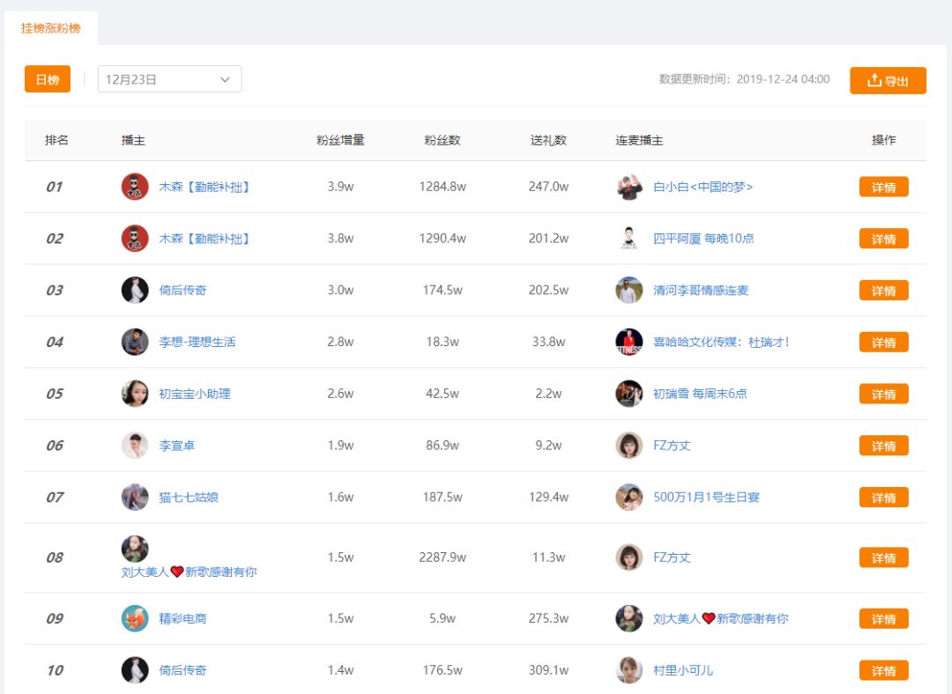Click avatar of 村里小可儿

click(629, 670)
